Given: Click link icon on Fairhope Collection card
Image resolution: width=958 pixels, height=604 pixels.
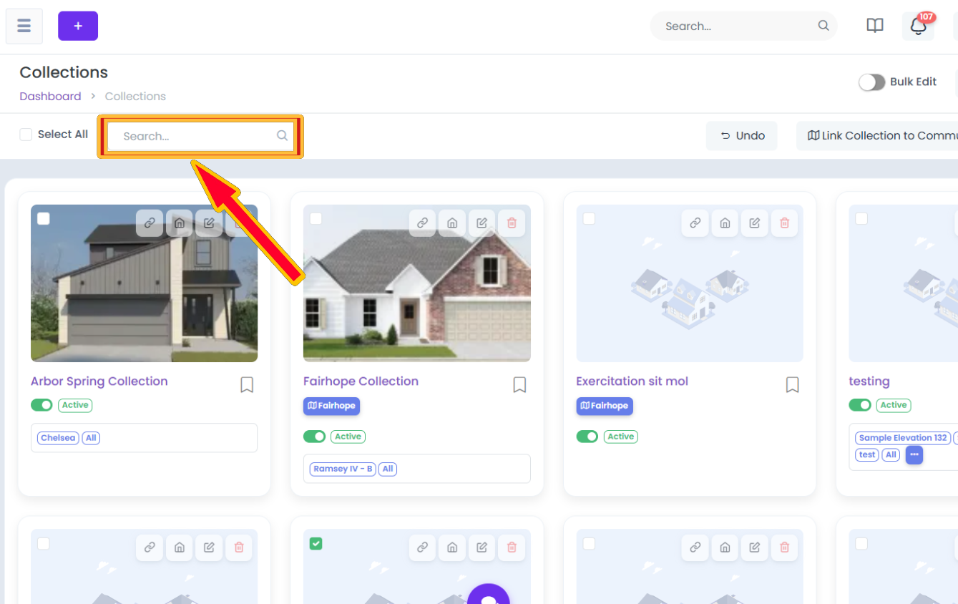Looking at the screenshot, I should [422, 223].
